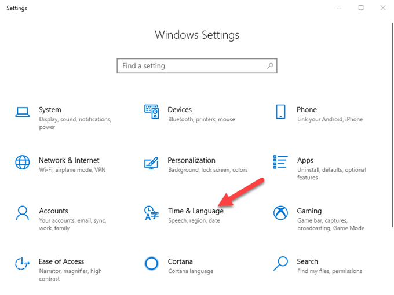Open the Gaming Xbox icon
This screenshot has height=295, width=394.
(x=280, y=213)
